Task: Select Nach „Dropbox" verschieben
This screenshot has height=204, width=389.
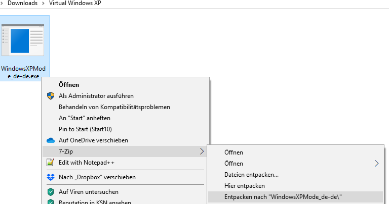Action: pos(97,177)
